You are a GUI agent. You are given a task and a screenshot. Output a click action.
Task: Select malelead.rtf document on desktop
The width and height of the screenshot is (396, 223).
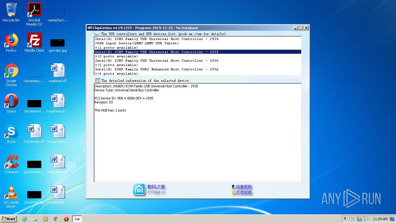click(x=58, y=73)
